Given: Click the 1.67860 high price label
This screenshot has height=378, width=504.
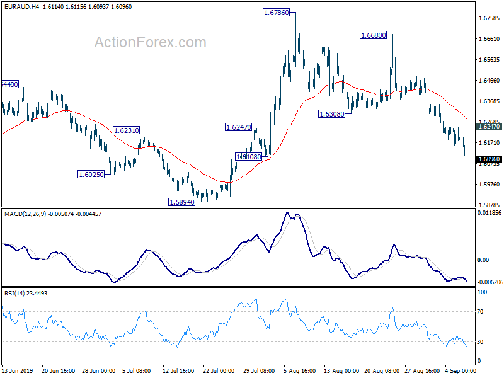Looking at the screenshot, I should pos(276,13).
